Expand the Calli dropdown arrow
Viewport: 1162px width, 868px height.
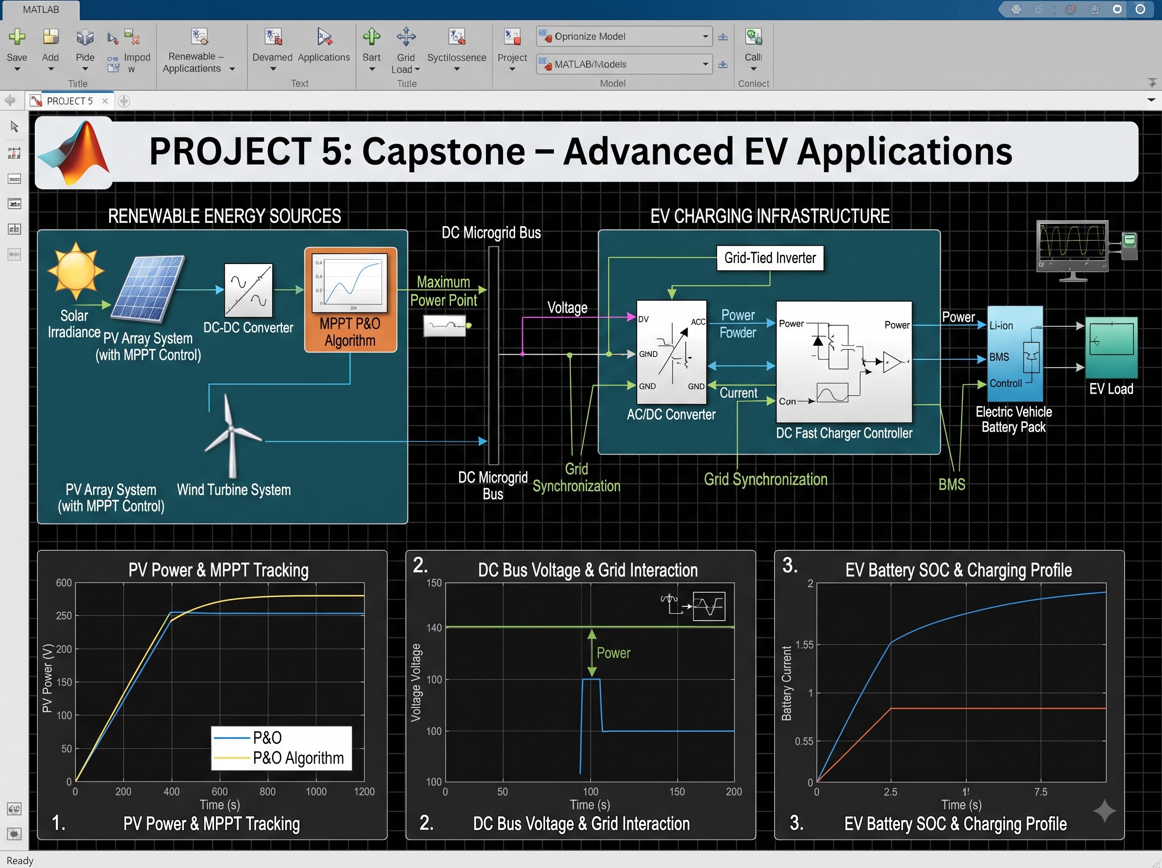753,69
